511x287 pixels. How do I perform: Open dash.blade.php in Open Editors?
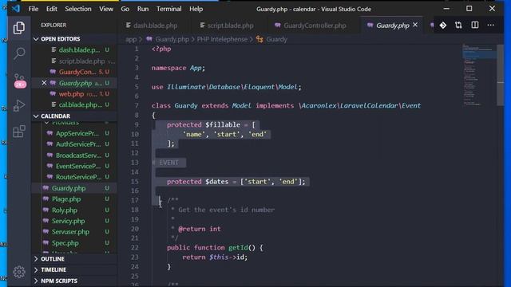pyautogui.click(x=79, y=49)
